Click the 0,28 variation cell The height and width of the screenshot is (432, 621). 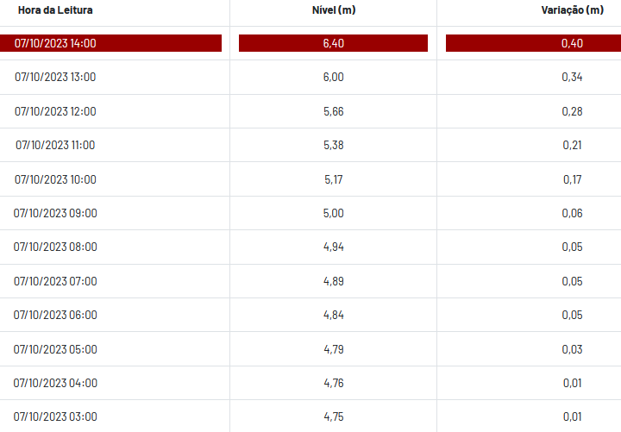[572, 111]
